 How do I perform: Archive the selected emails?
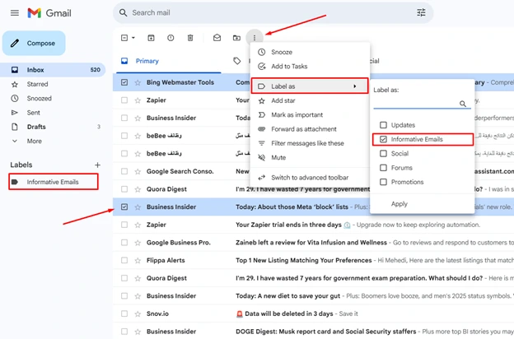coord(151,38)
